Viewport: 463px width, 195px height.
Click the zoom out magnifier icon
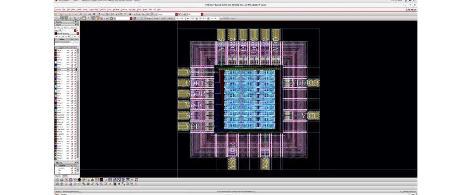[x=143, y=14]
